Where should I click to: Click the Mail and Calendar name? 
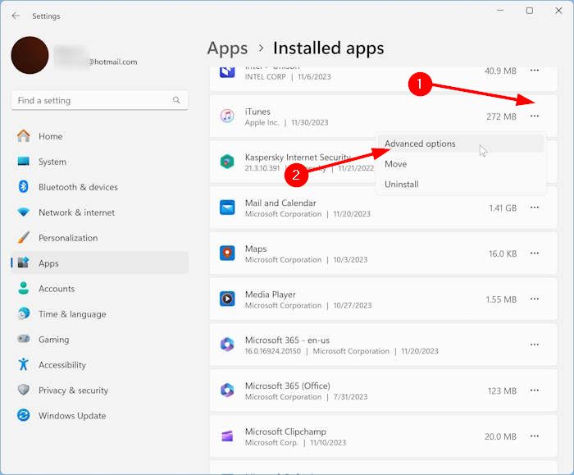pos(280,203)
